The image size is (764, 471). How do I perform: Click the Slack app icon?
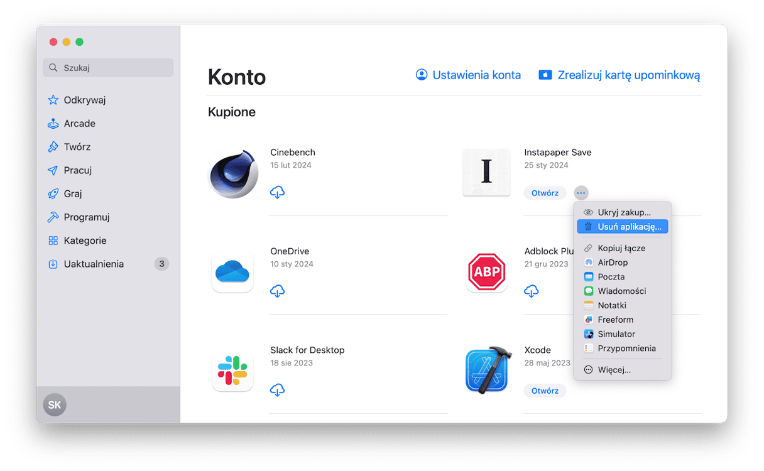coord(232,371)
